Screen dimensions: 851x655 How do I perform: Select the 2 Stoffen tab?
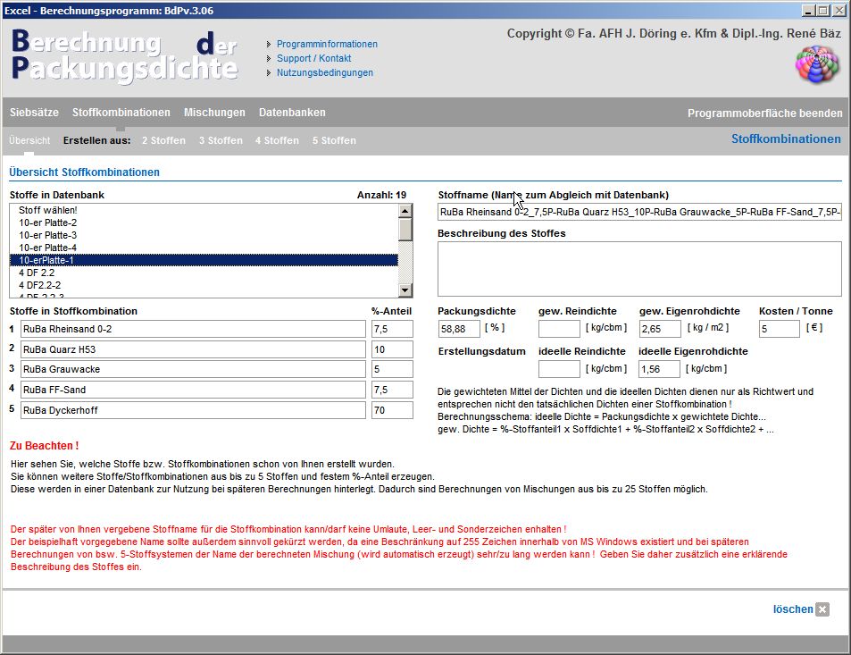pos(163,140)
